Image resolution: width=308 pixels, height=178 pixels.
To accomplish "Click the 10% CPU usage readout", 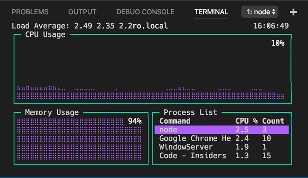I will point(278,43).
